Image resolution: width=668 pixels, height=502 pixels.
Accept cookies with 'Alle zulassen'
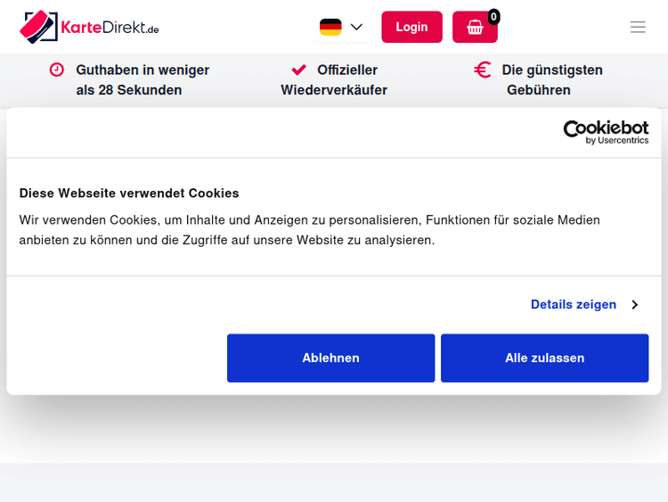[544, 358]
